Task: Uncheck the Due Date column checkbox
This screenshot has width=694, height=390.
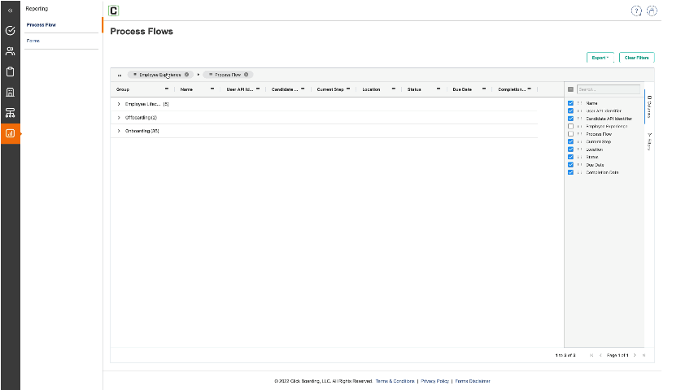Action: tap(570, 165)
